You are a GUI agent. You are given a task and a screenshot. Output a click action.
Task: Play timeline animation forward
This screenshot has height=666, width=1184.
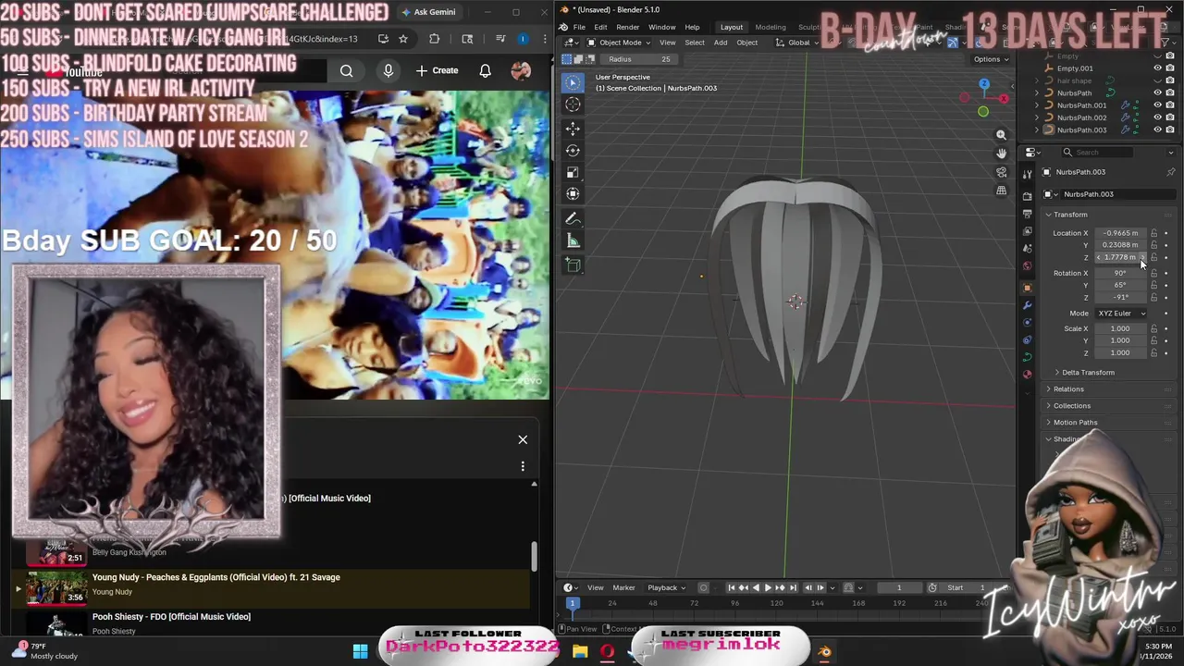[x=767, y=587]
